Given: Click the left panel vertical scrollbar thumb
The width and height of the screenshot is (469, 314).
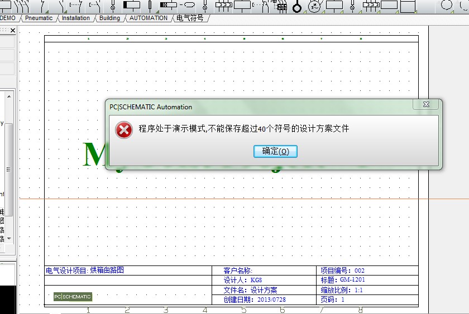Looking at the screenshot, I should point(9,167).
